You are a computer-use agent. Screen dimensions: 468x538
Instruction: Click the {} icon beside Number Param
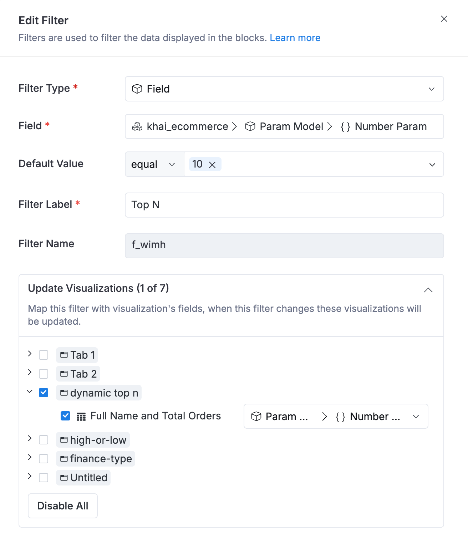point(345,126)
